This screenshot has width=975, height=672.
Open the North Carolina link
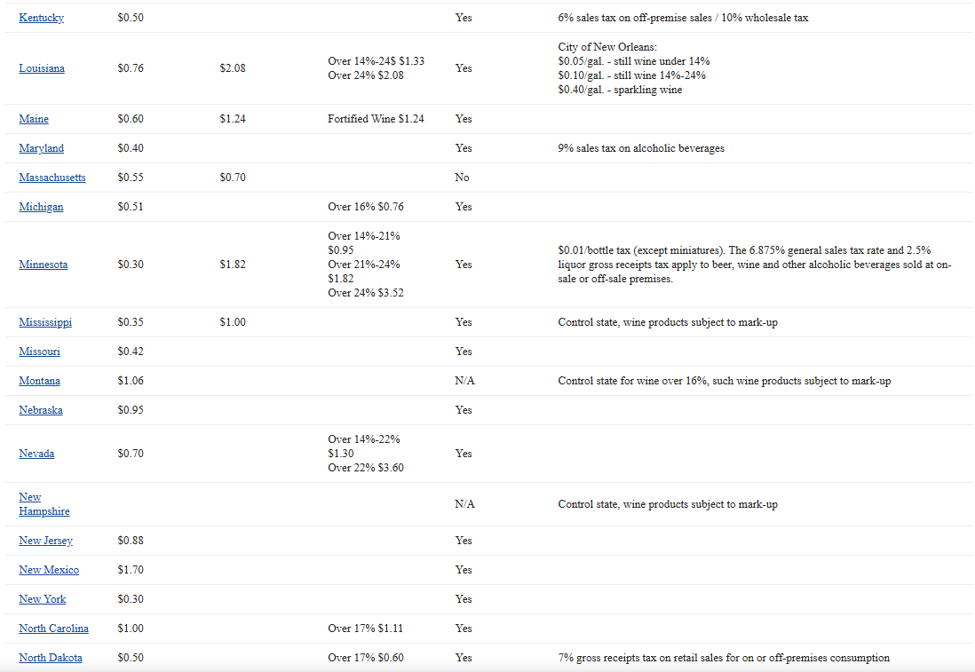coord(53,629)
